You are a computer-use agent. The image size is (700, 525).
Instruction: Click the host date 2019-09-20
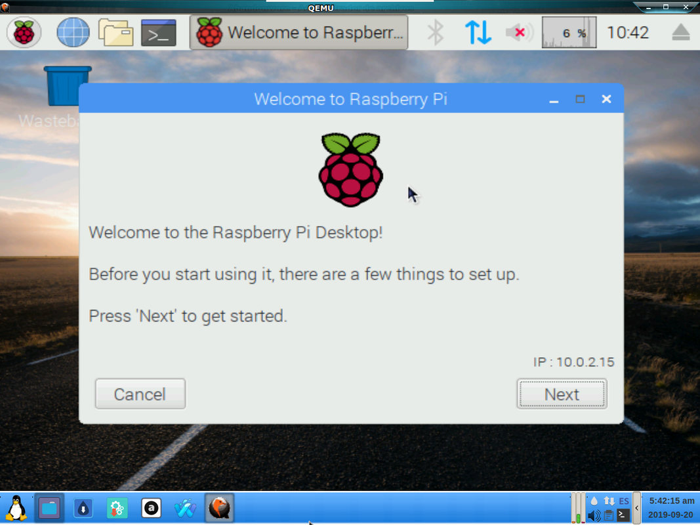coord(670,514)
